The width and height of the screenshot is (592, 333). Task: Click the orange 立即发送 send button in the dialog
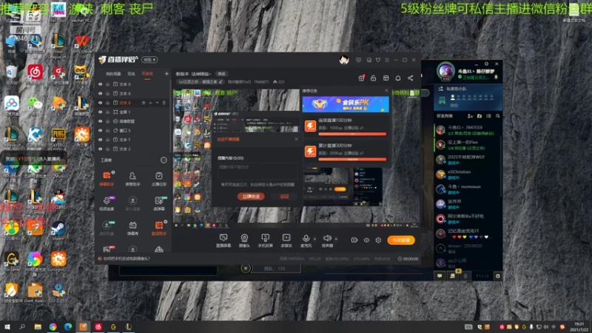[x=251, y=196]
